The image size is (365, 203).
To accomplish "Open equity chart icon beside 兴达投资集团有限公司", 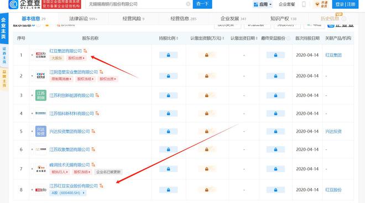I will coord(93,131).
